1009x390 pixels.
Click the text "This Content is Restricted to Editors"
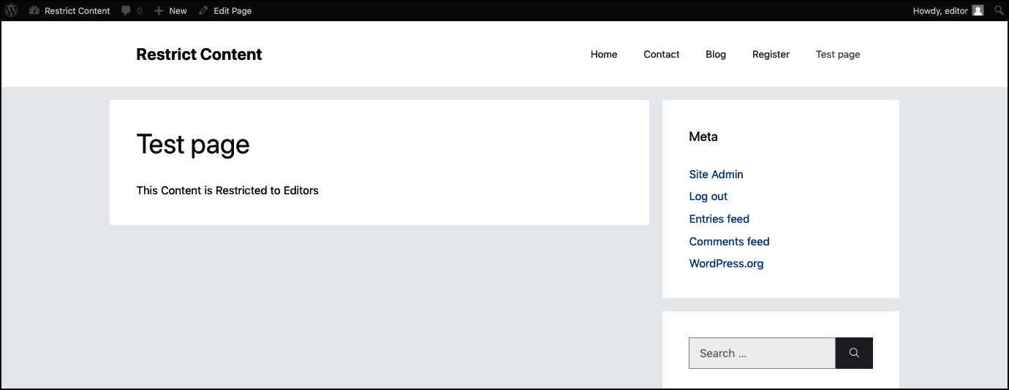point(227,191)
